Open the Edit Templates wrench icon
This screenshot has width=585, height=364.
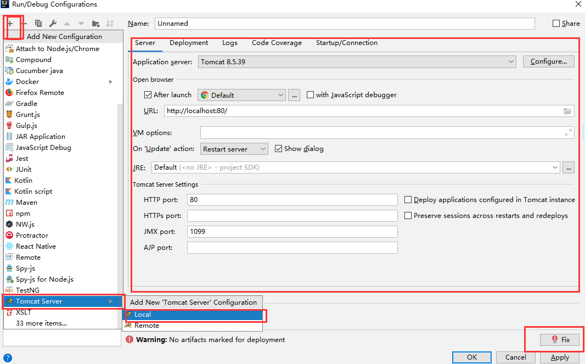coord(53,24)
